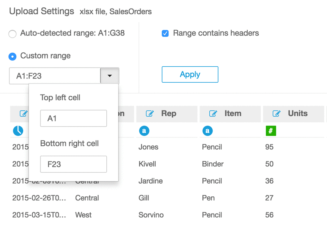Click the A1:F23 range combo box
This screenshot has height=225, width=327.
pos(55,76)
